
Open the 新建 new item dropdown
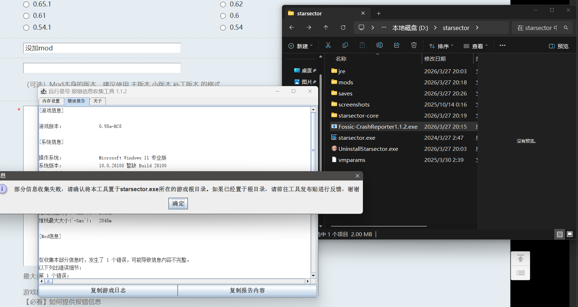pyautogui.click(x=301, y=46)
